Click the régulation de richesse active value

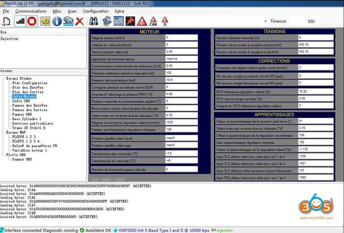tap(181, 59)
